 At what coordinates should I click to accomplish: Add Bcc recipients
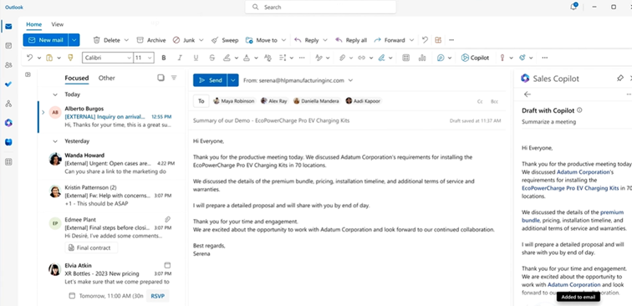pyautogui.click(x=495, y=102)
